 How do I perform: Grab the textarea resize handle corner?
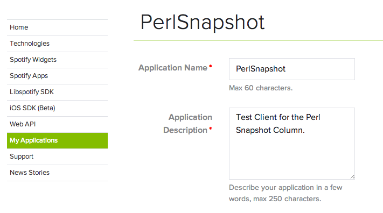click(352, 177)
